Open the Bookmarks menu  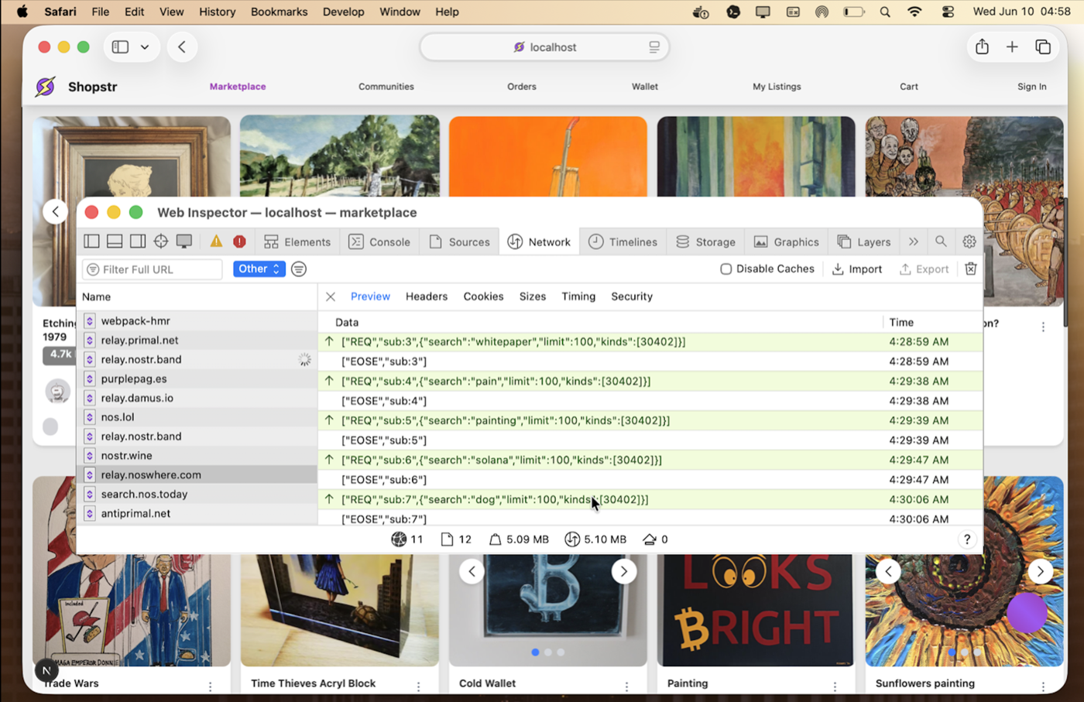click(279, 12)
